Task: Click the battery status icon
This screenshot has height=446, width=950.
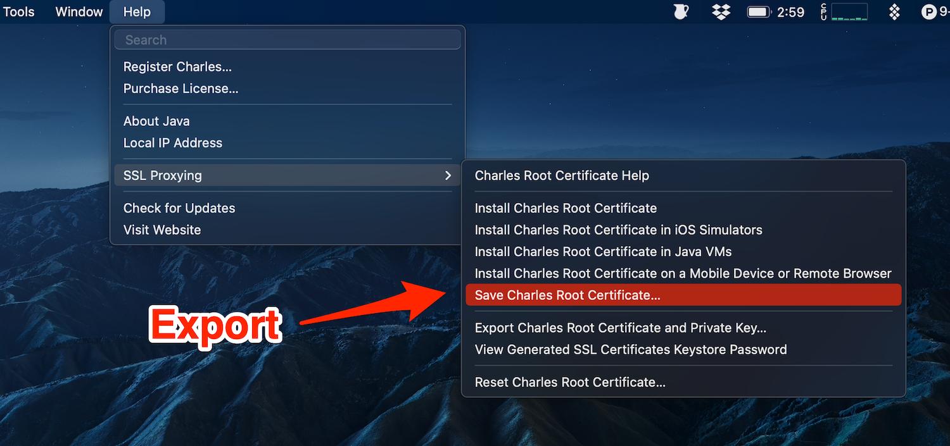Action: coord(759,12)
